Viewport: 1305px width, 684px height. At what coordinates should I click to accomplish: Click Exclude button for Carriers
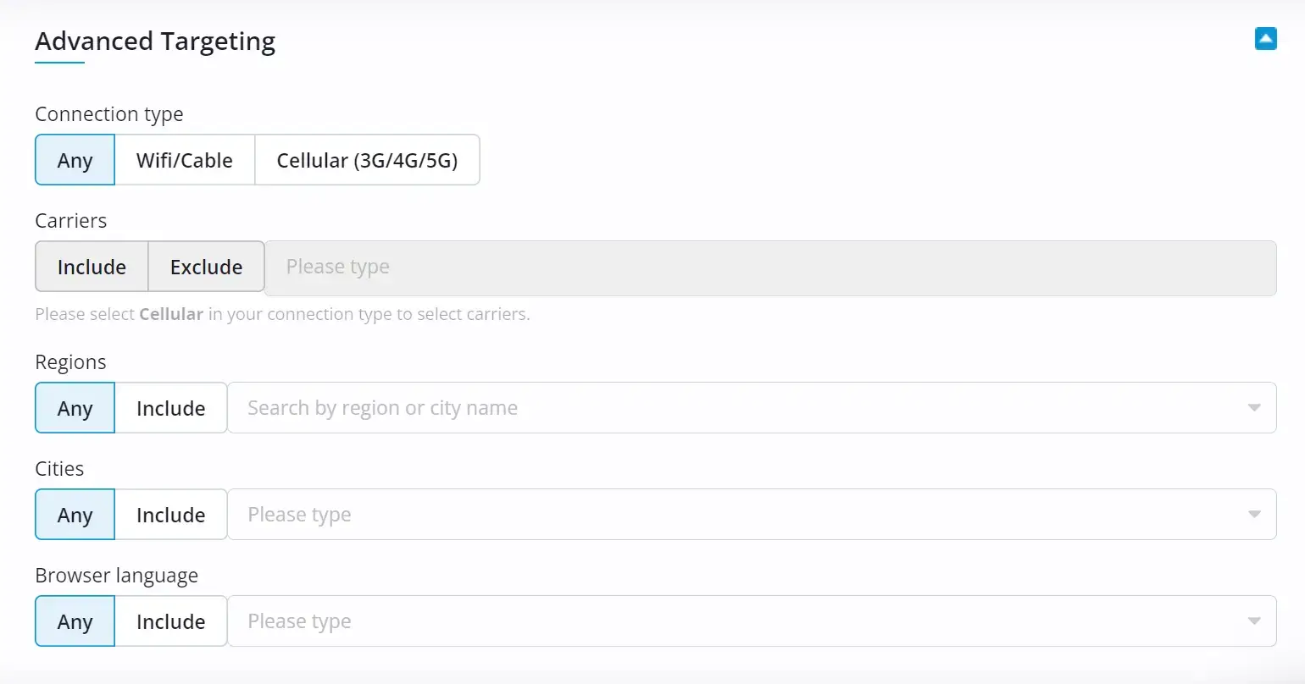[206, 267]
